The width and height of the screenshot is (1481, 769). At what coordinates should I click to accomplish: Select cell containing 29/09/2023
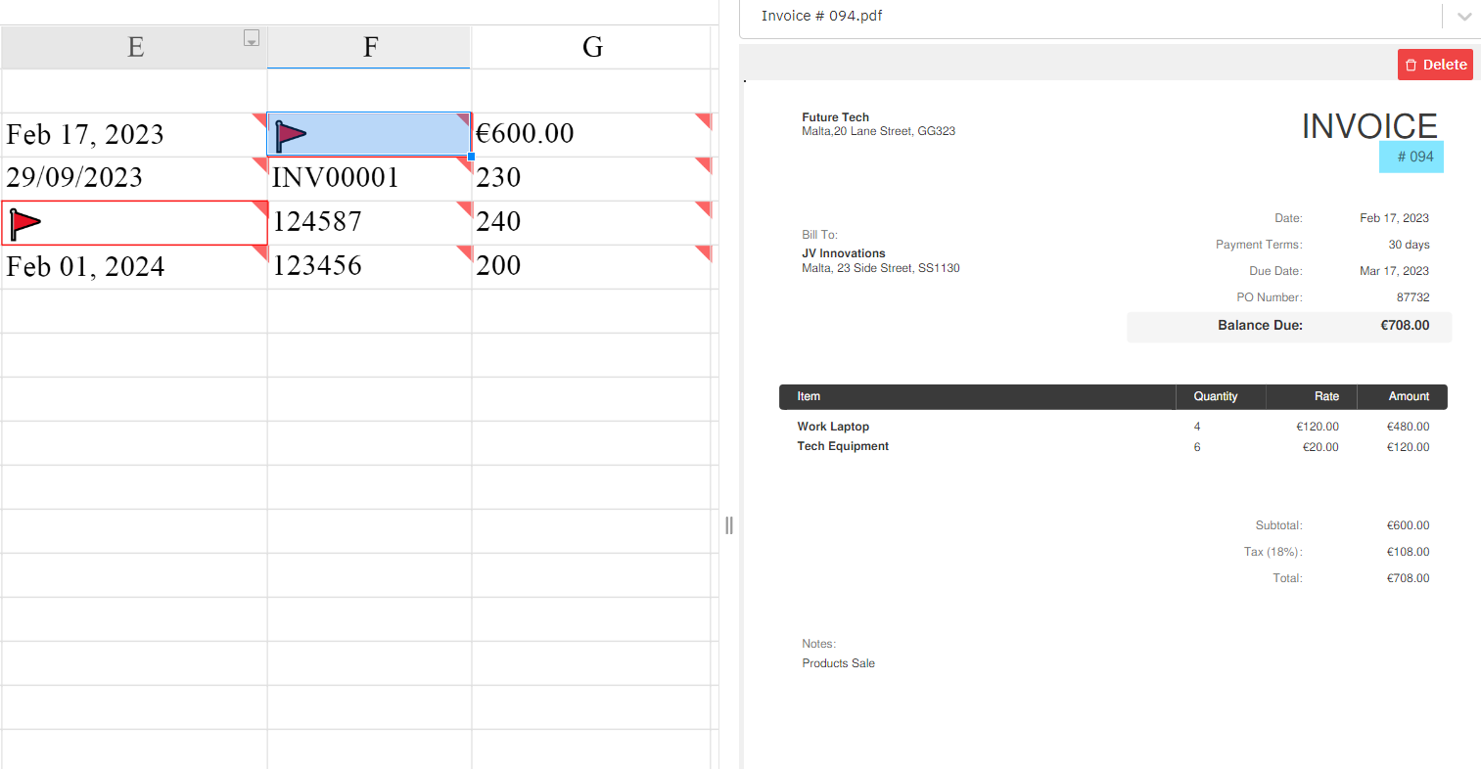point(135,179)
